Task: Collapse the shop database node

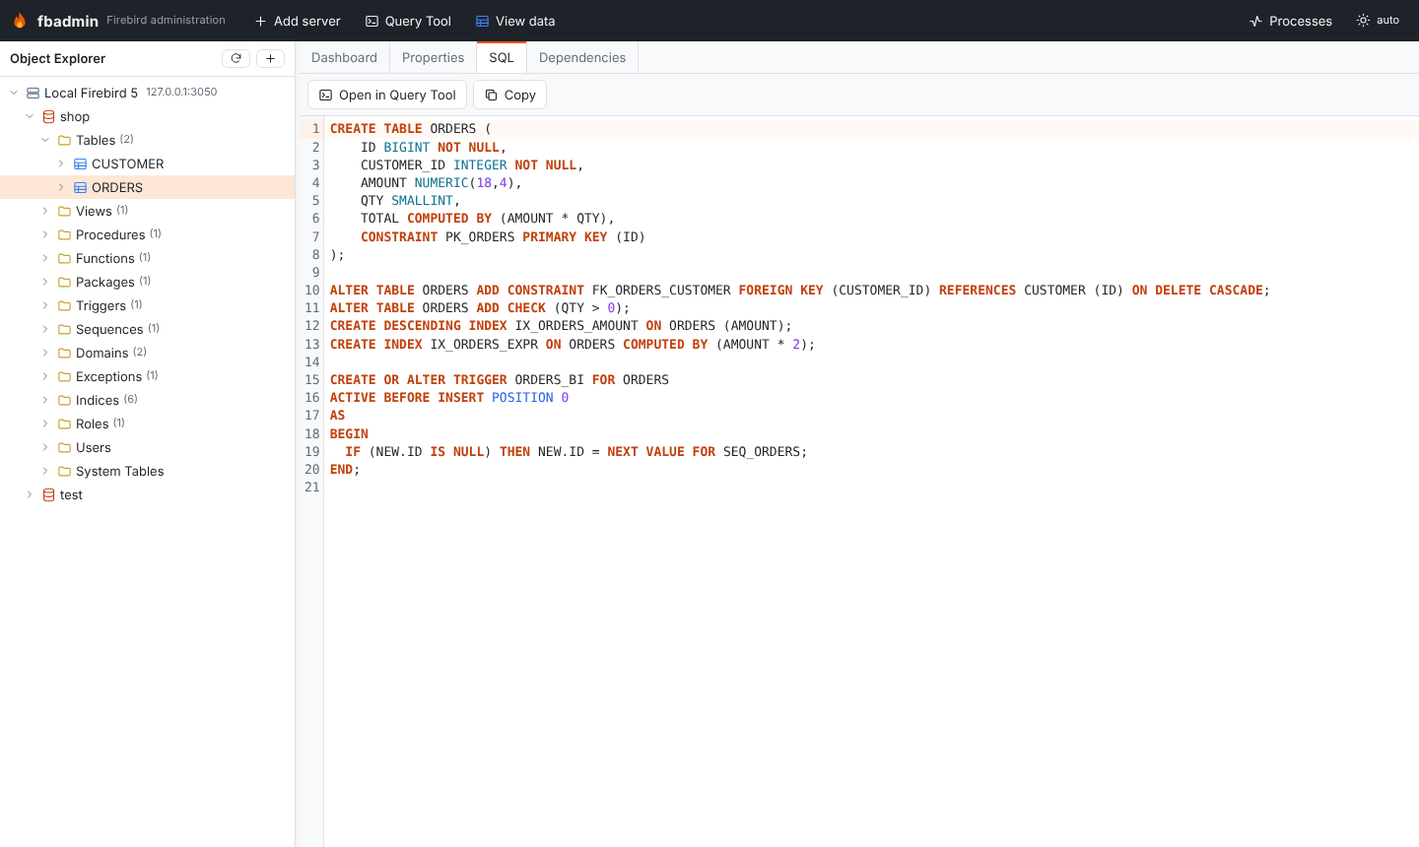Action: tap(30, 116)
